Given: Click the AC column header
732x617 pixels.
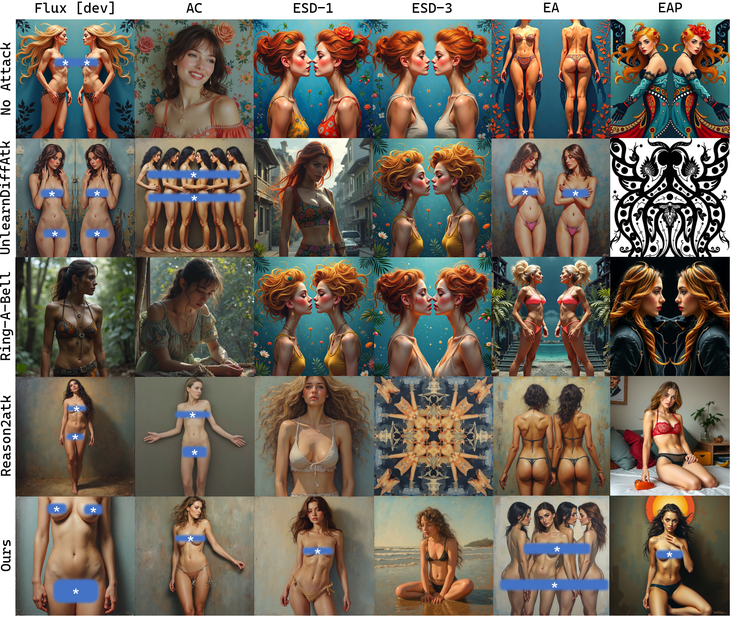Looking at the screenshot, I should [x=194, y=8].
